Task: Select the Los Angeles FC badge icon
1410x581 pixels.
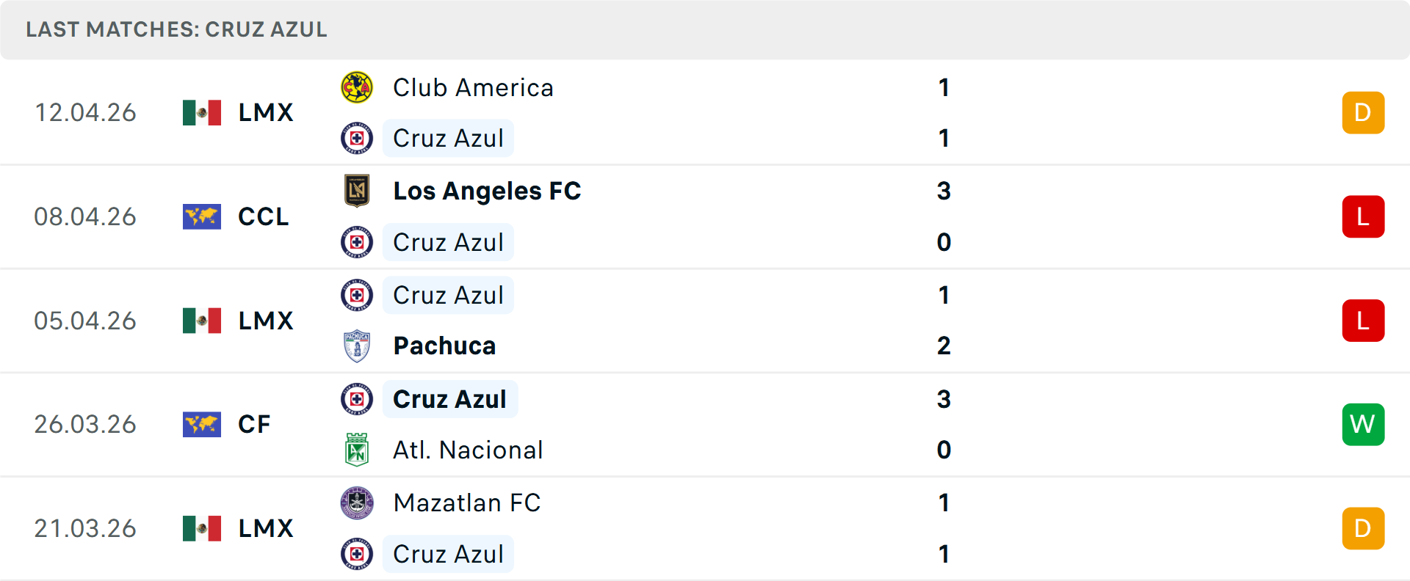Action: point(357,191)
